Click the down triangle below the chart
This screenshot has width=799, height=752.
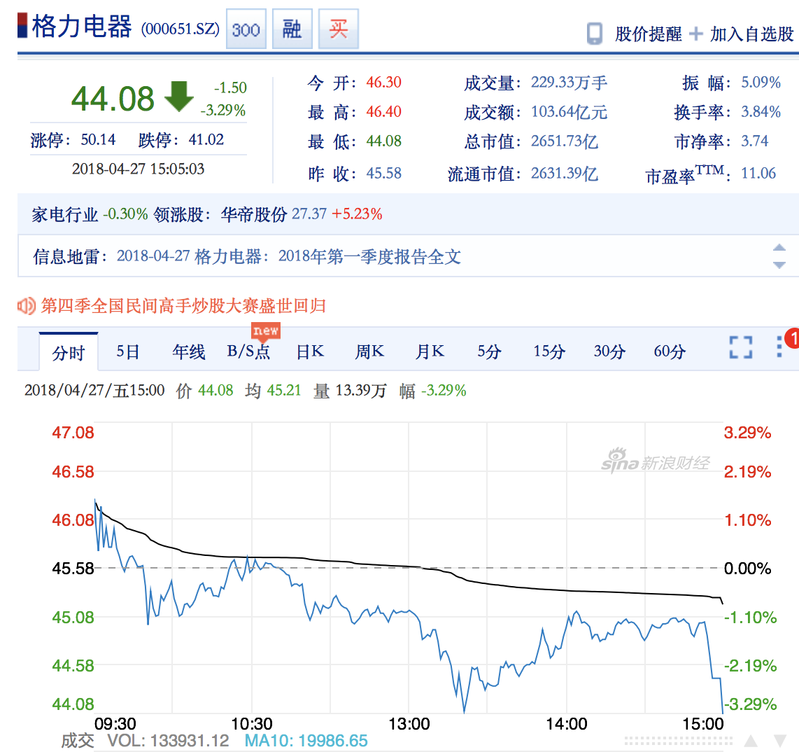(780, 741)
